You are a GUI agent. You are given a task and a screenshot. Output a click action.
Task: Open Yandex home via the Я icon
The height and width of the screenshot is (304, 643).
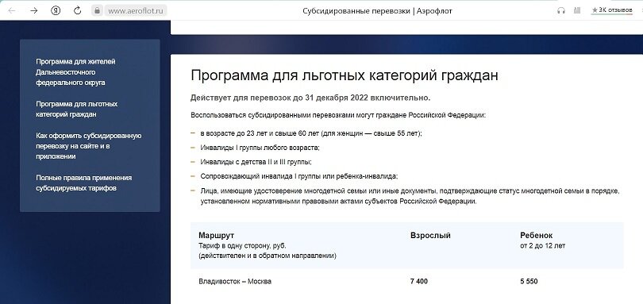click(x=56, y=10)
